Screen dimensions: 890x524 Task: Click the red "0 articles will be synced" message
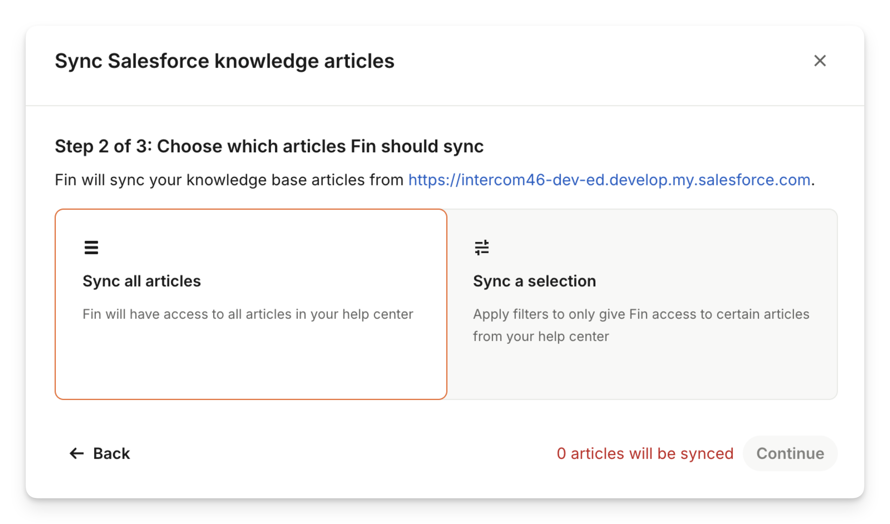coord(645,453)
